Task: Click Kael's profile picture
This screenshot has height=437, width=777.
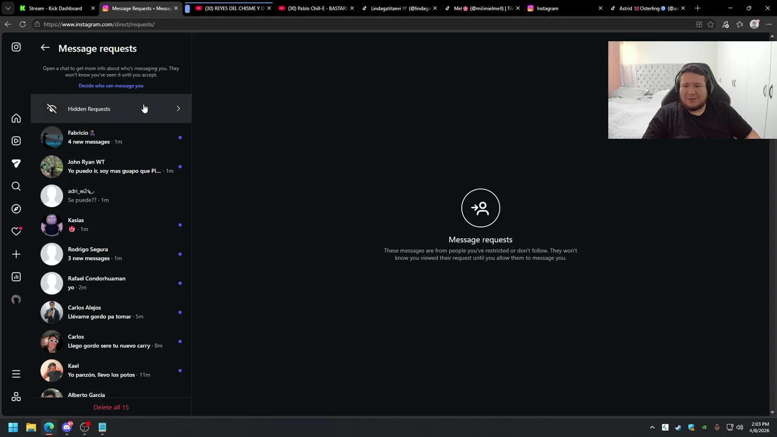Action: pyautogui.click(x=52, y=370)
